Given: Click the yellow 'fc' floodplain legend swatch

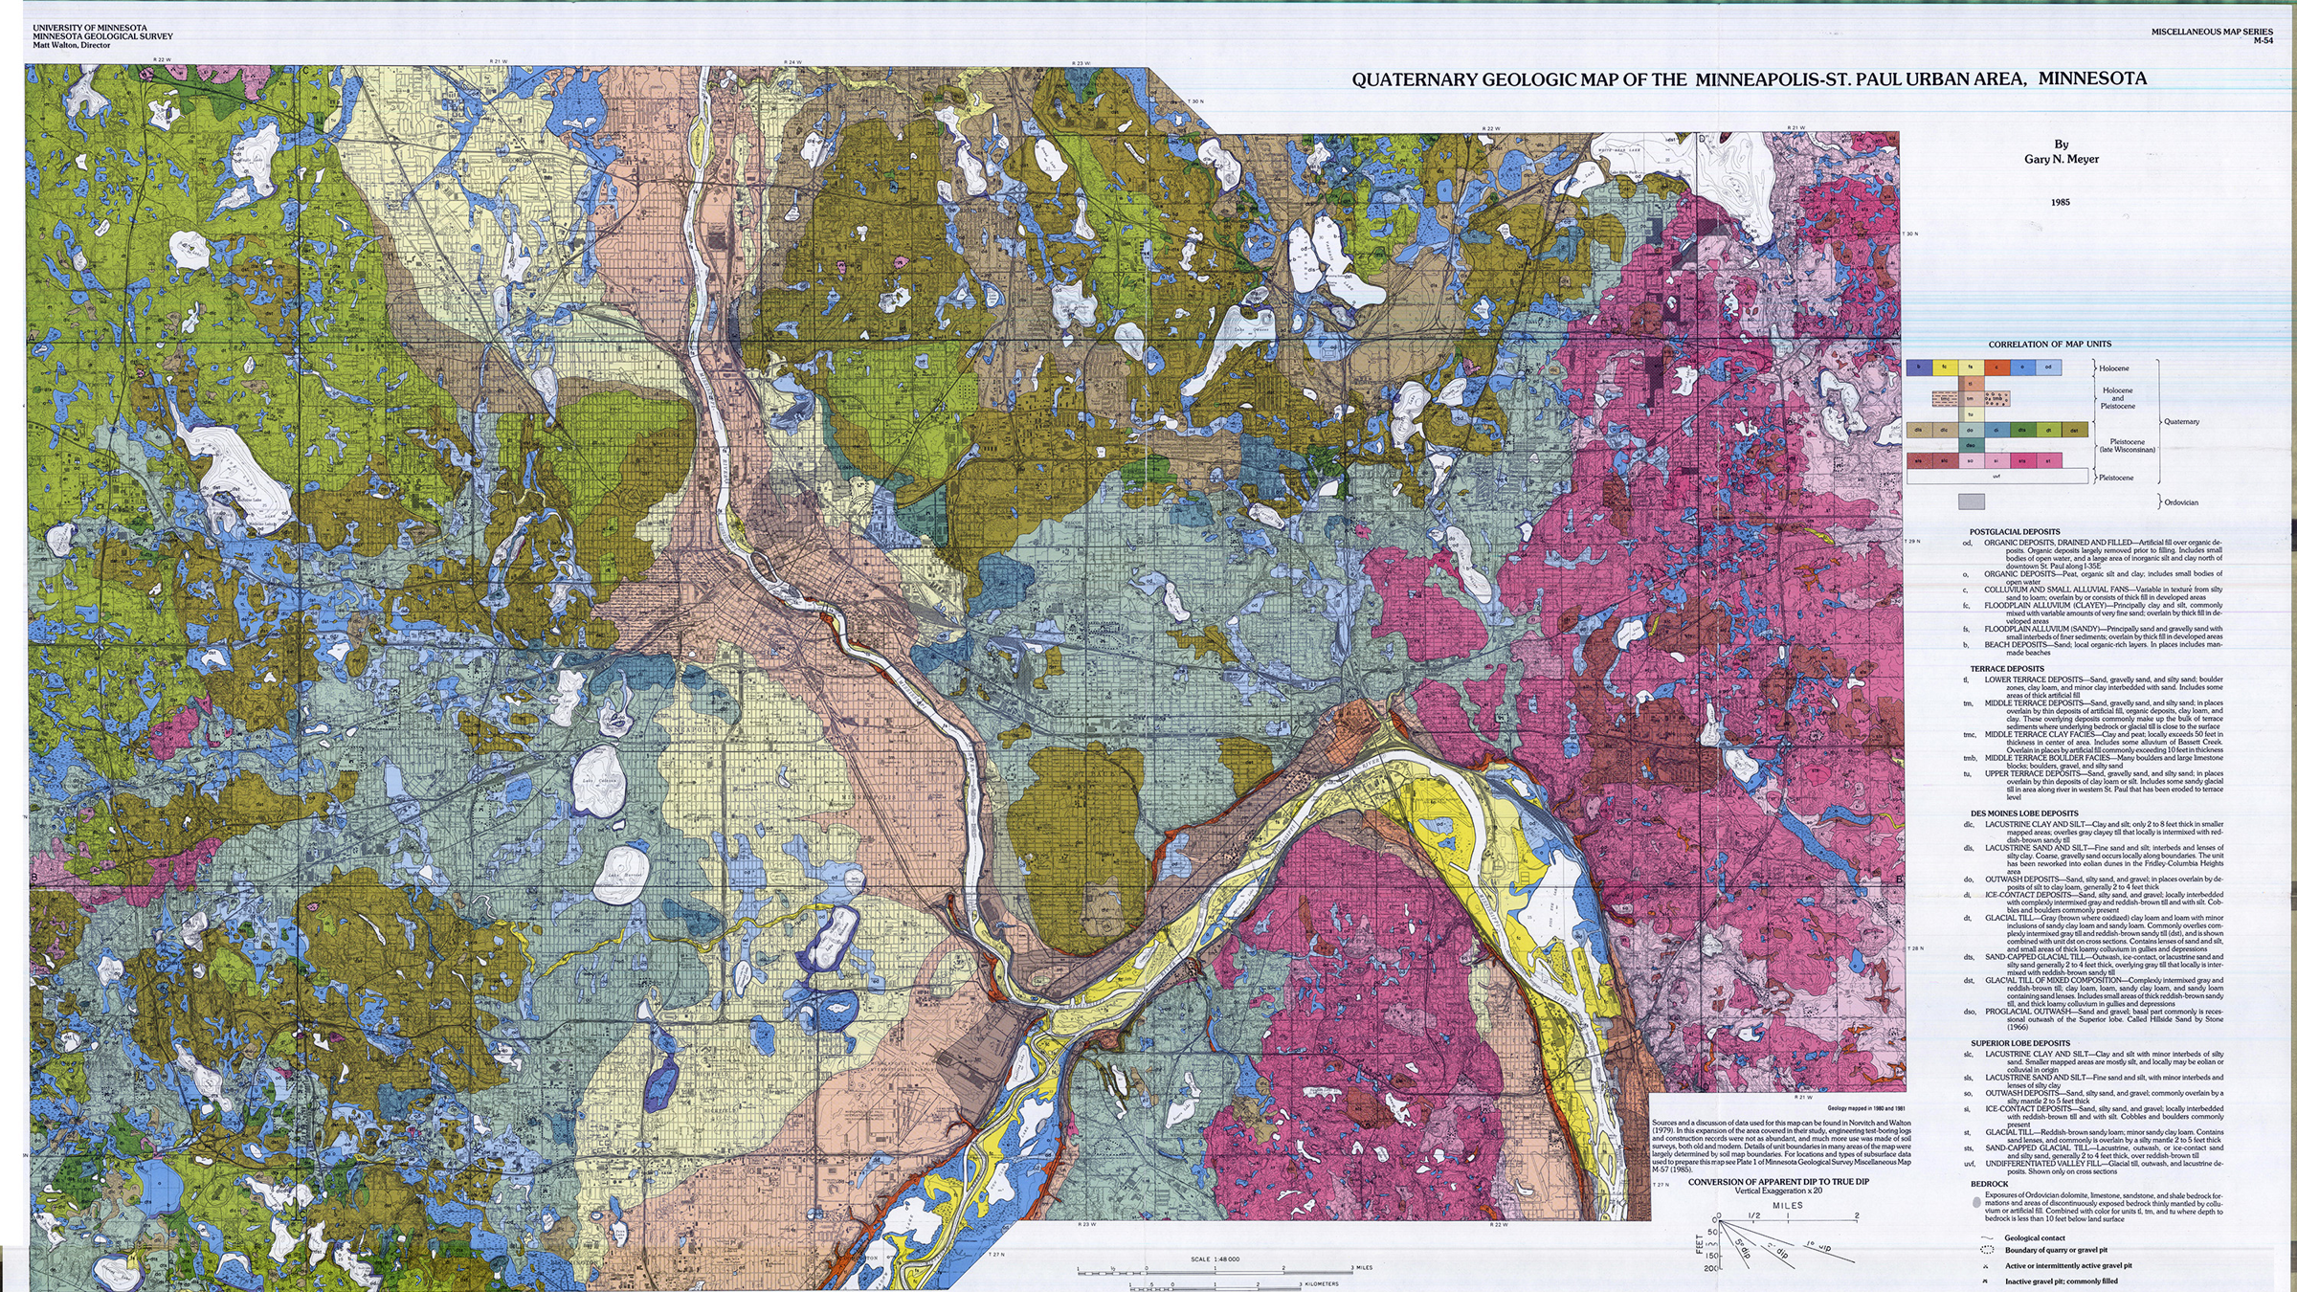Looking at the screenshot, I should (1945, 368).
